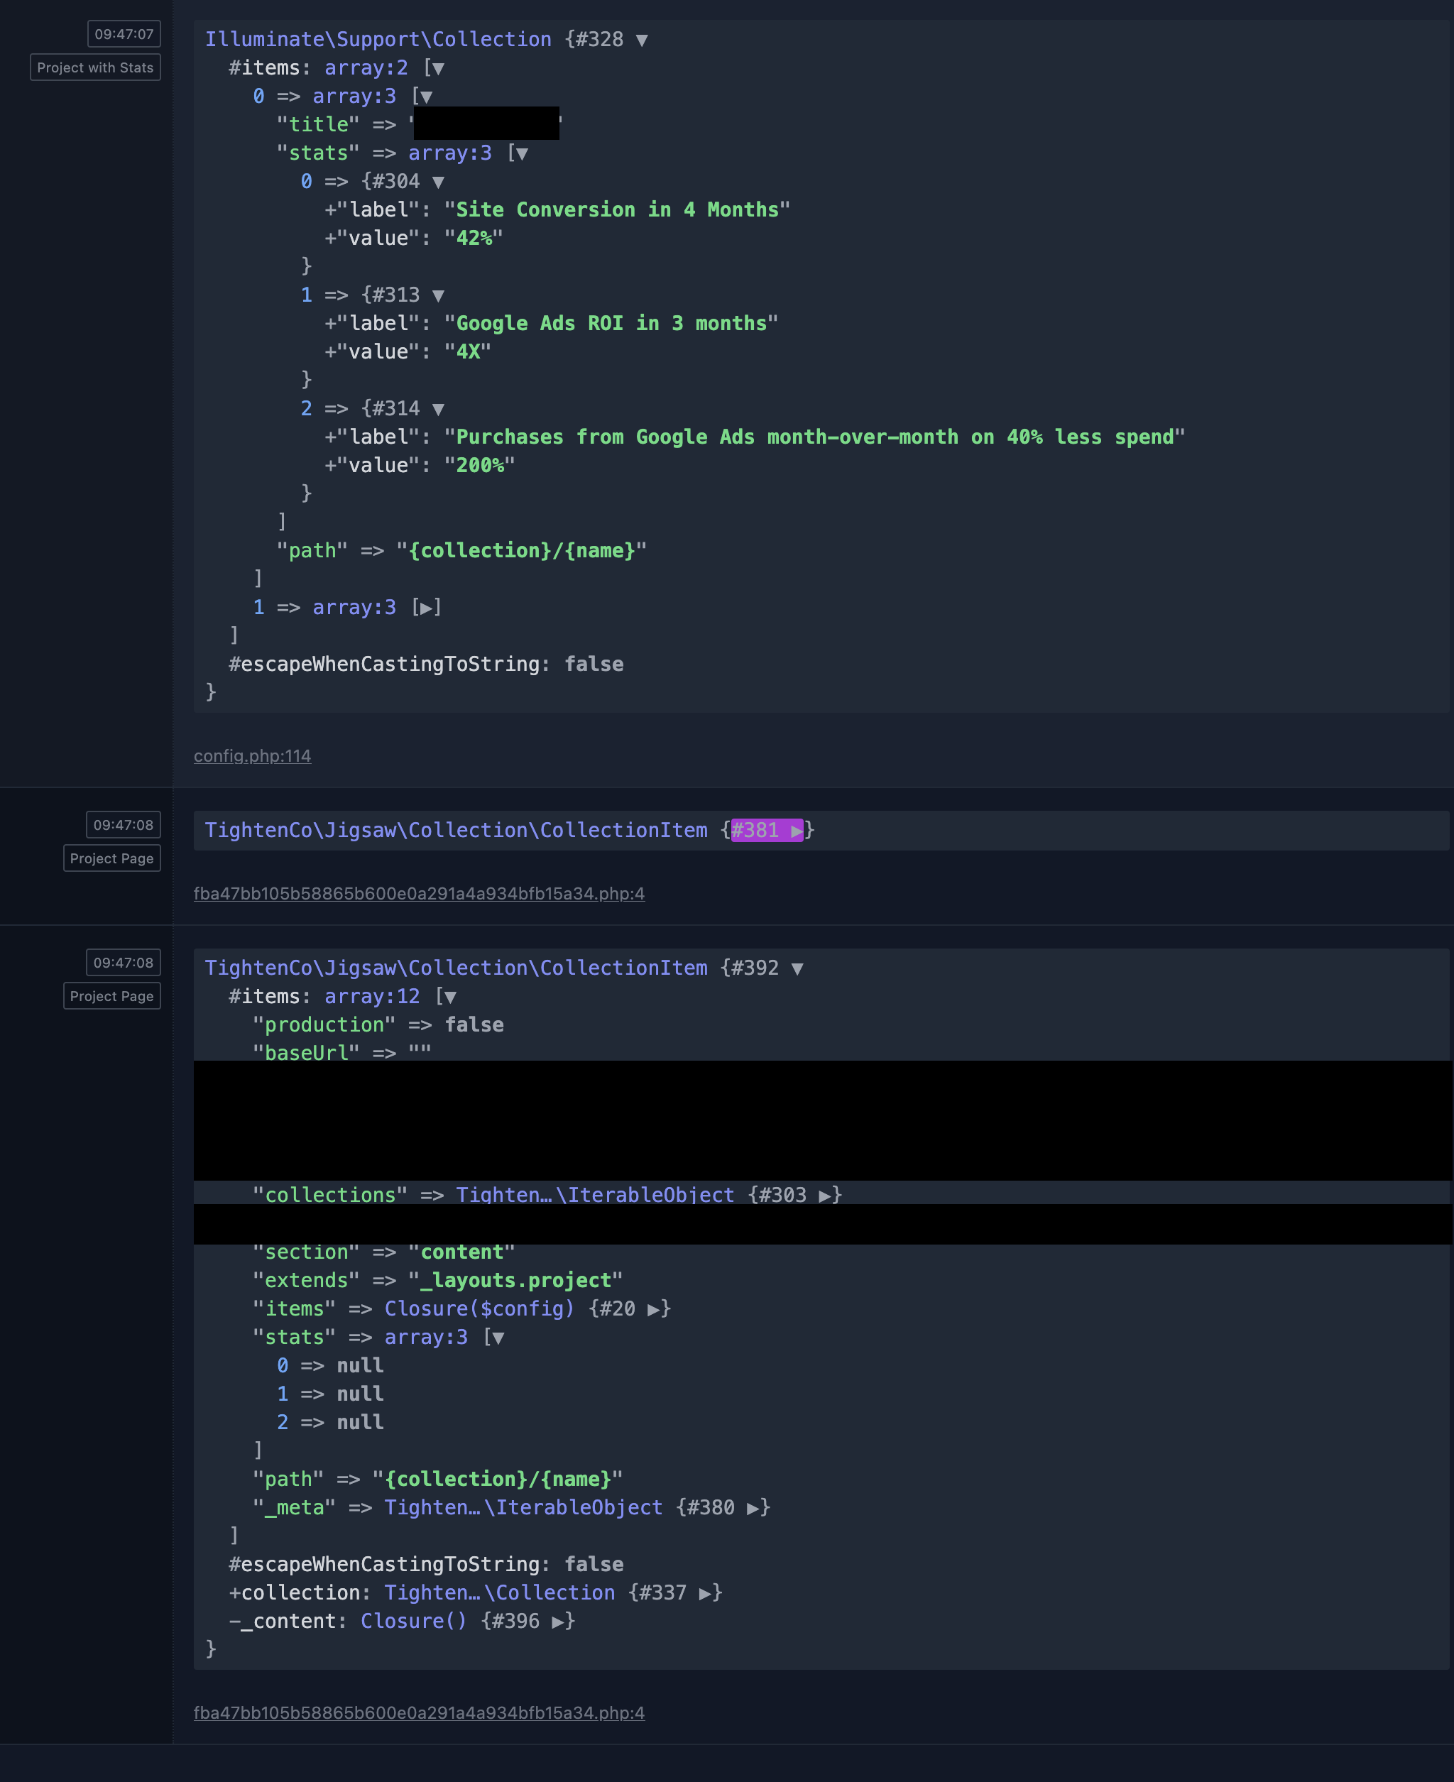1454x1782 pixels.
Task: Click the "production" => false line
Action: tap(378, 1026)
